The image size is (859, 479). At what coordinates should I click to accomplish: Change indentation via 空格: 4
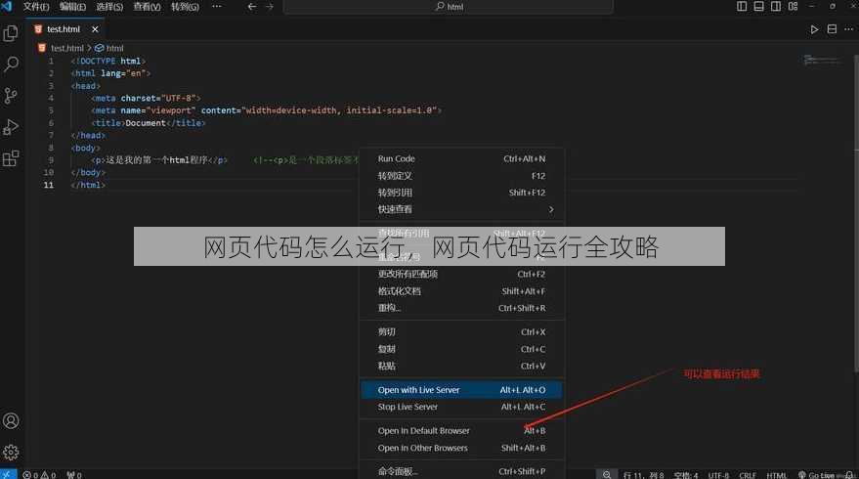point(686,475)
